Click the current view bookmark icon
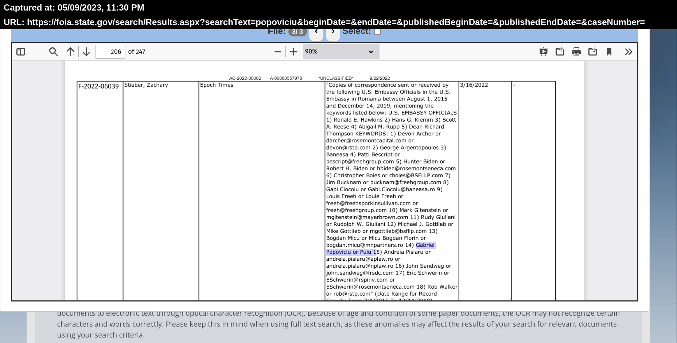Viewport: 677px width, 343px height. [609, 52]
